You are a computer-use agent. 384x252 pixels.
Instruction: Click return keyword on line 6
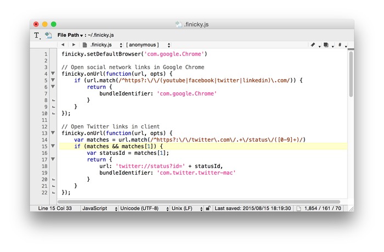[96, 87]
